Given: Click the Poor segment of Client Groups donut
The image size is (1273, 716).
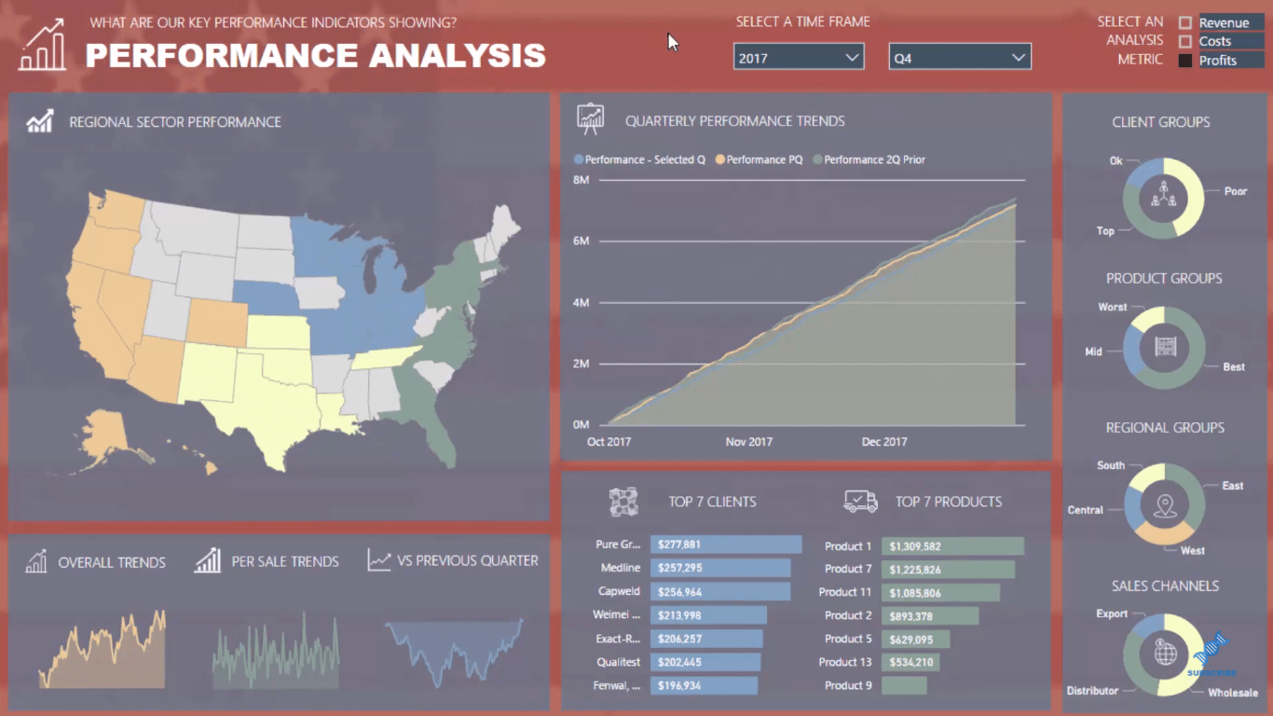Looking at the screenshot, I should click(x=1194, y=196).
